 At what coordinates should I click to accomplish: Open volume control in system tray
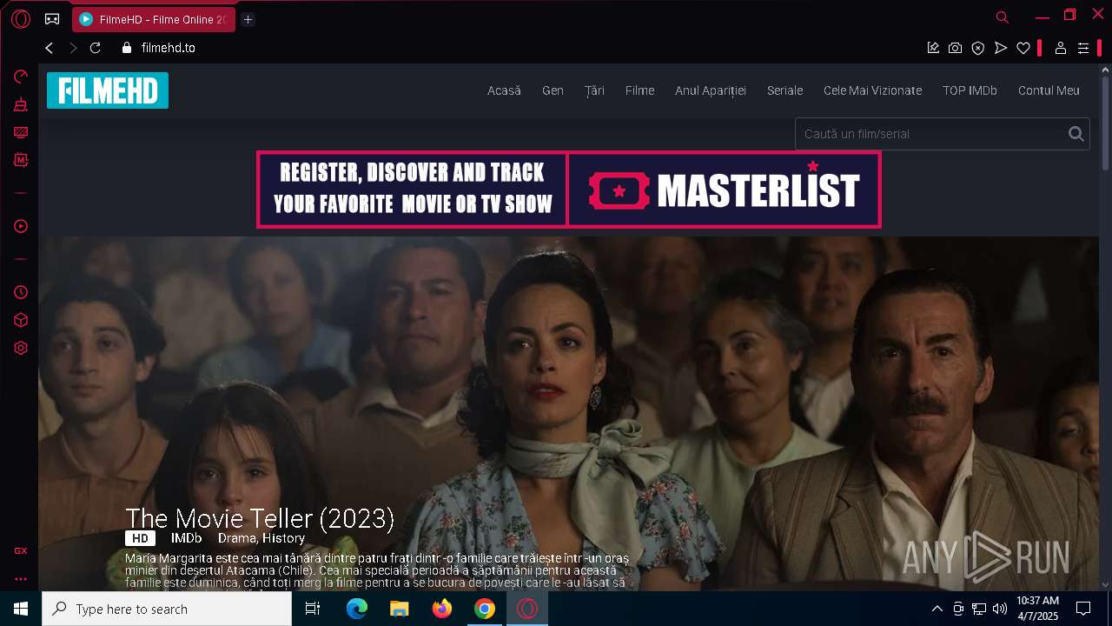click(1000, 609)
